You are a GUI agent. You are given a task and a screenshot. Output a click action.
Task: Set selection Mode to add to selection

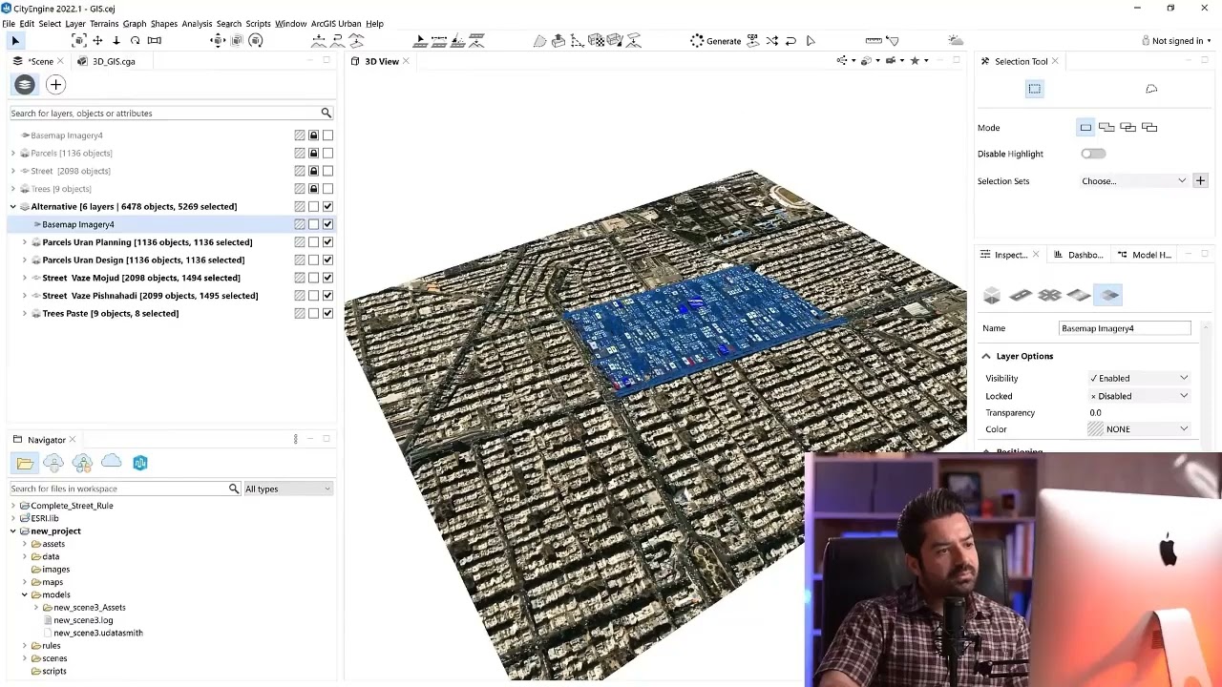1106,127
